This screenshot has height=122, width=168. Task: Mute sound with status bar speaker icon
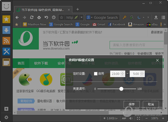[131, 118]
